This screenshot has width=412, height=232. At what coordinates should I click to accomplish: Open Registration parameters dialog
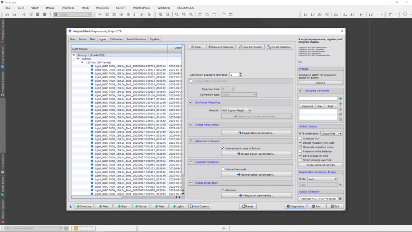[x=256, y=133]
